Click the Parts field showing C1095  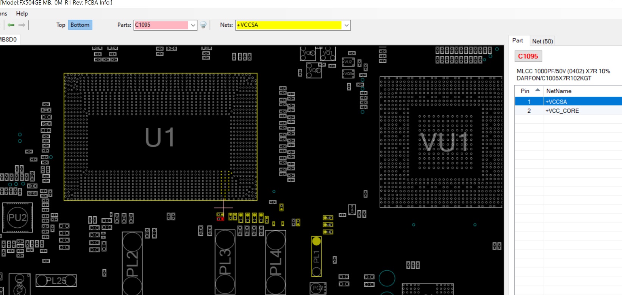pyautogui.click(x=161, y=25)
